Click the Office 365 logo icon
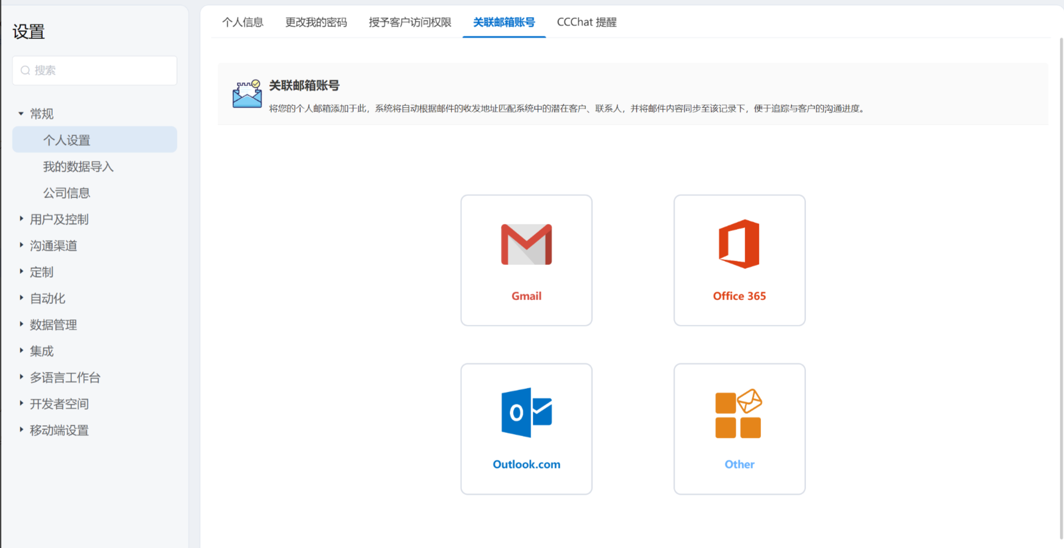This screenshot has width=1064, height=548. 739,244
